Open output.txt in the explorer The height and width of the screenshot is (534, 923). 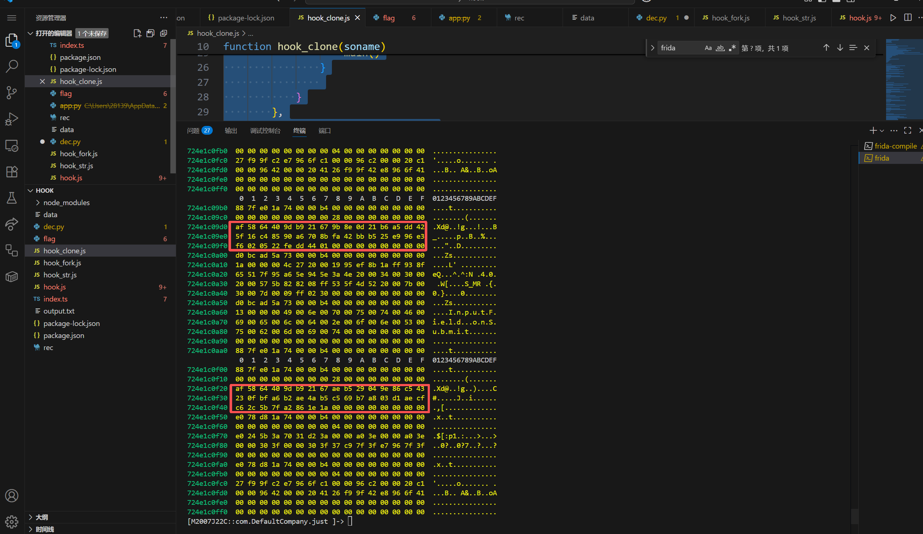(x=58, y=311)
